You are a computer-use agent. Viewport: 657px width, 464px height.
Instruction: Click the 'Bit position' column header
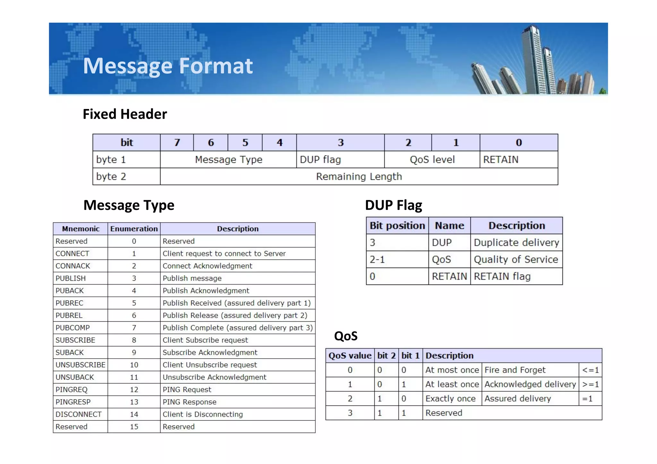(397, 226)
